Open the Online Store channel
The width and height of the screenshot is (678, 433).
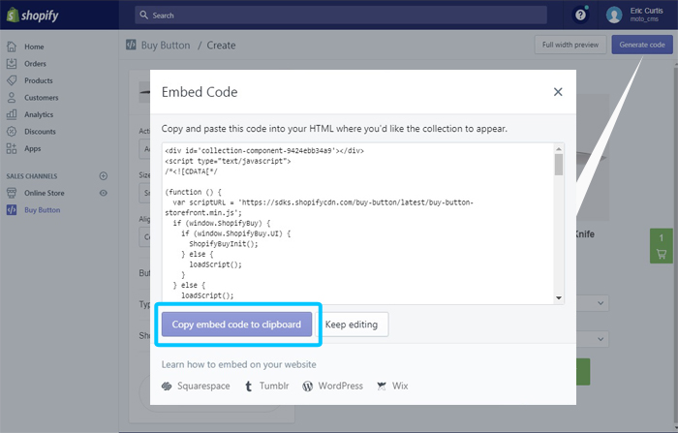point(45,193)
